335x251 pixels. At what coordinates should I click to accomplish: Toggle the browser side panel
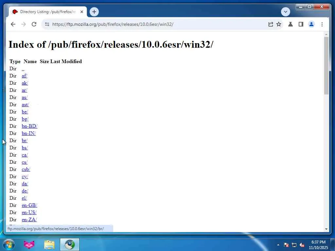pos(301,24)
